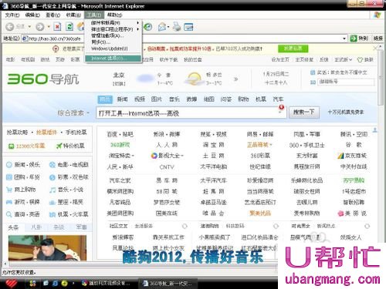Click refresh icon in 时尚男女 section header
Image resolution: width=386 pixels, height=289 pixels.
coord(367,226)
